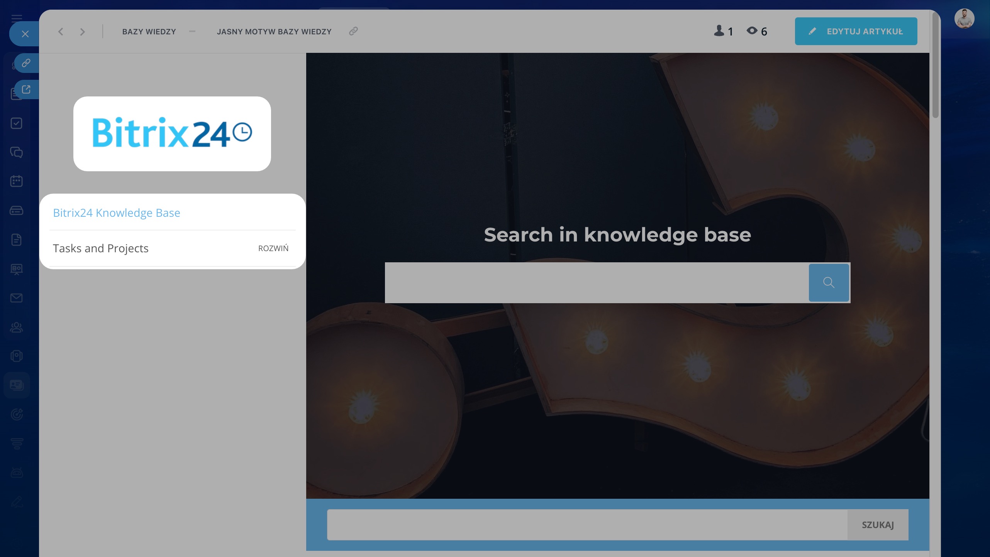
Task: Open Calendar from left sidebar
Action: click(x=16, y=181)
